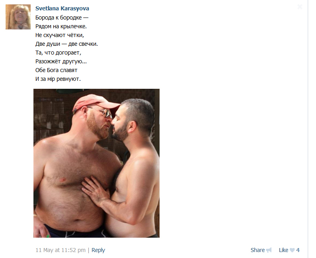Click the heart icon beside Like
316x258 pixels.
coord(292,250)
